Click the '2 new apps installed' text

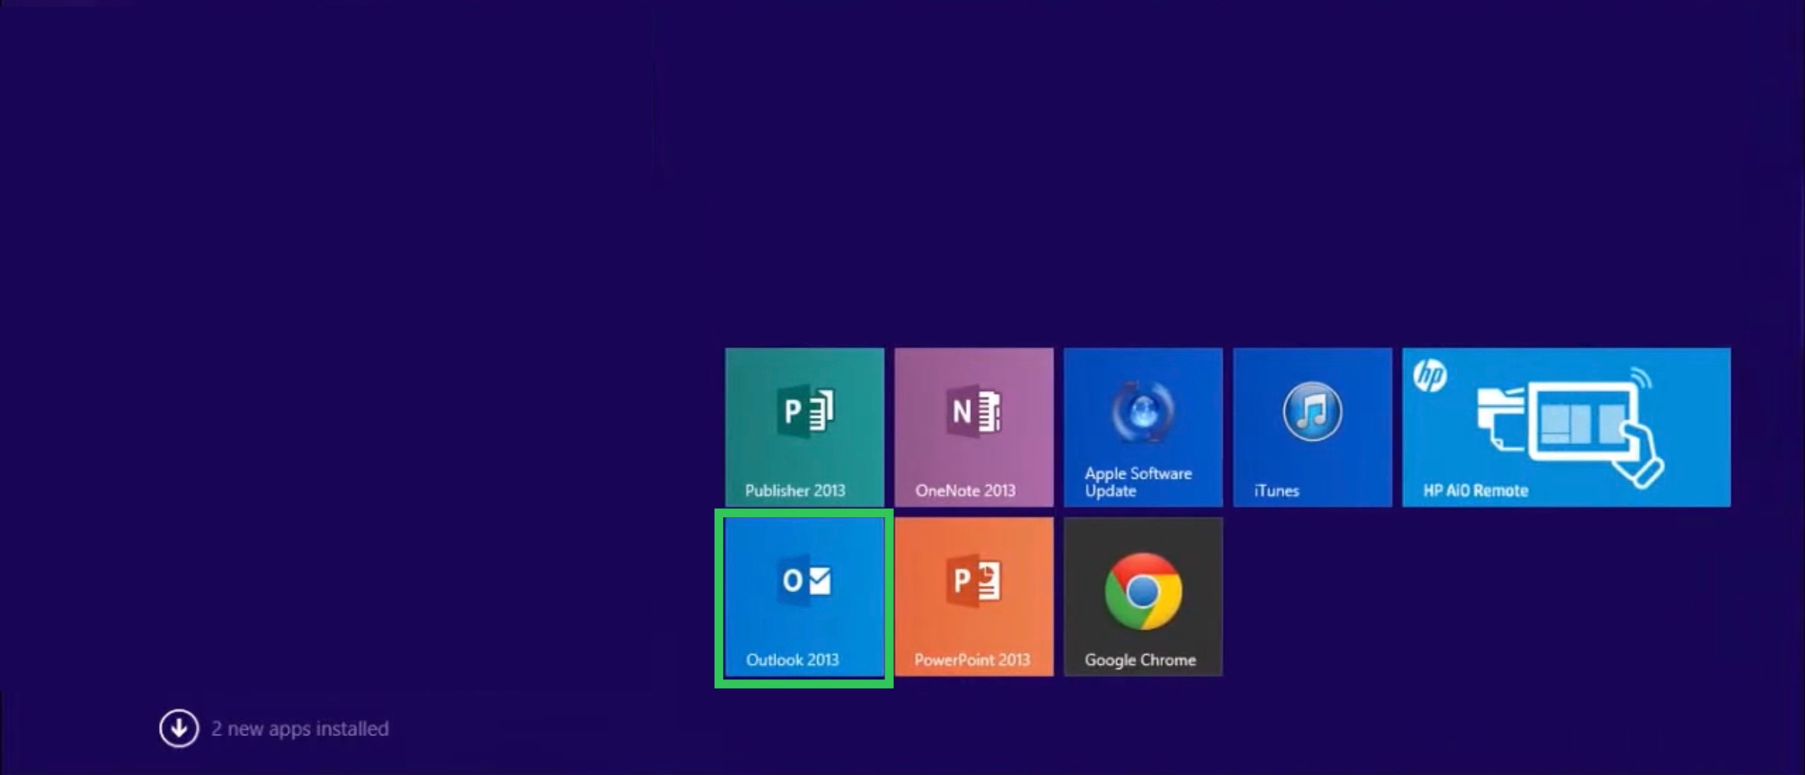pyautogui.click(x=300, y=728)
